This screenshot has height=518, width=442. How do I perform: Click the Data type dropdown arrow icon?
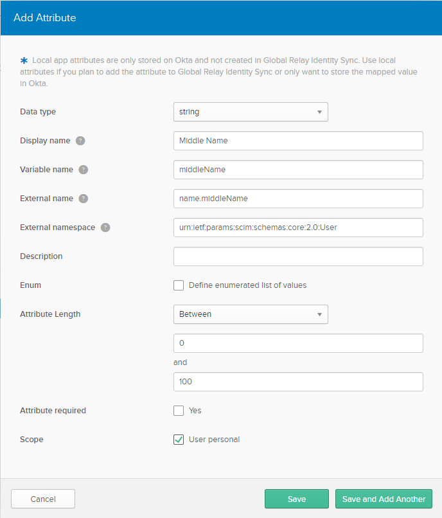319,111
